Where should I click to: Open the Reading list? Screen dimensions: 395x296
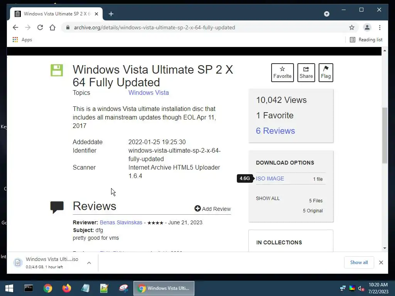[x=366, y=40]
